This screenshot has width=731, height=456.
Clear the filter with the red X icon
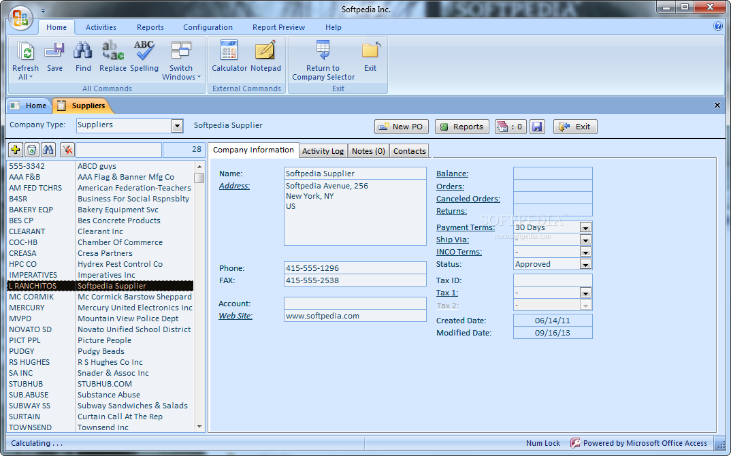67,150
